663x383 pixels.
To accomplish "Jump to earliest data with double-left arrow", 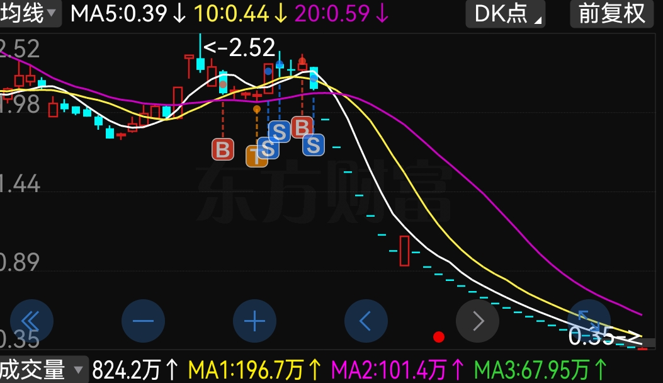I will coord(31,321).
